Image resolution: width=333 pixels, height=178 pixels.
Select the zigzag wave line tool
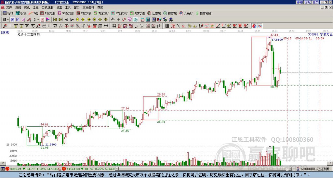click(142, 26)
